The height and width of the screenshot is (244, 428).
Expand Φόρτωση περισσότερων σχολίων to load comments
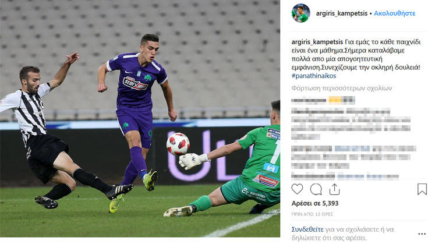[x=341, y=89]
